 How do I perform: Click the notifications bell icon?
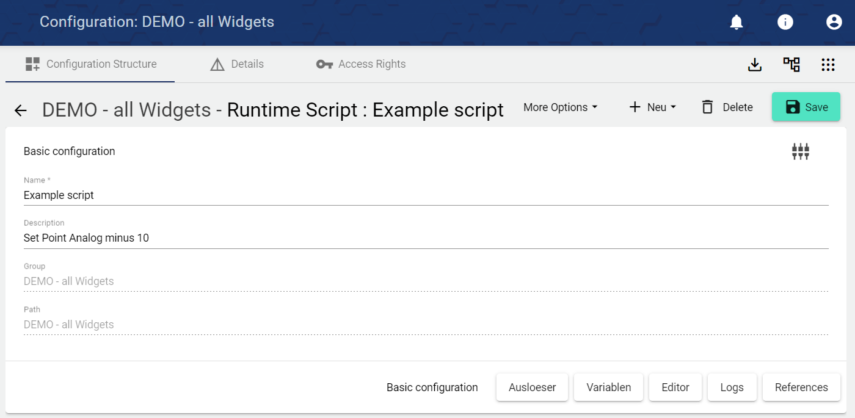point(737,23)
